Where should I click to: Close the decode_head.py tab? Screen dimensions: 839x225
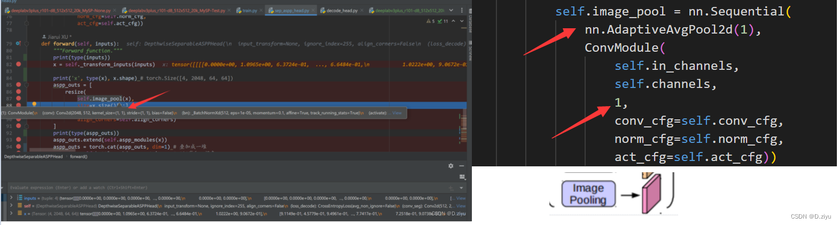click(362, 10)
